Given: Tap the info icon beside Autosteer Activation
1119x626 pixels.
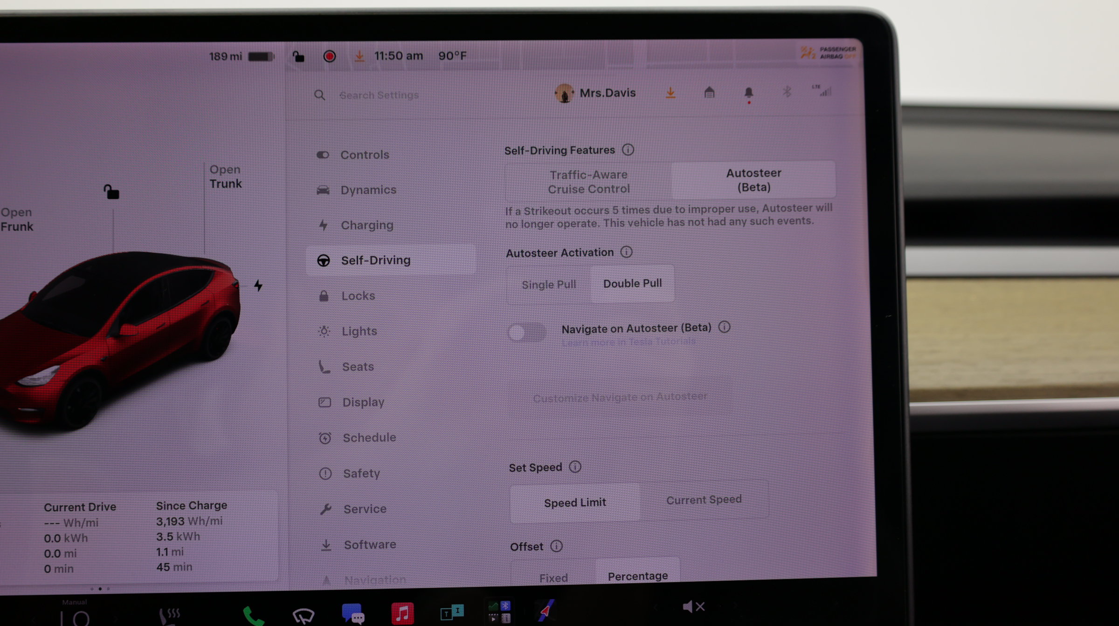Looking at the screenshot, I should pos(626,252).
